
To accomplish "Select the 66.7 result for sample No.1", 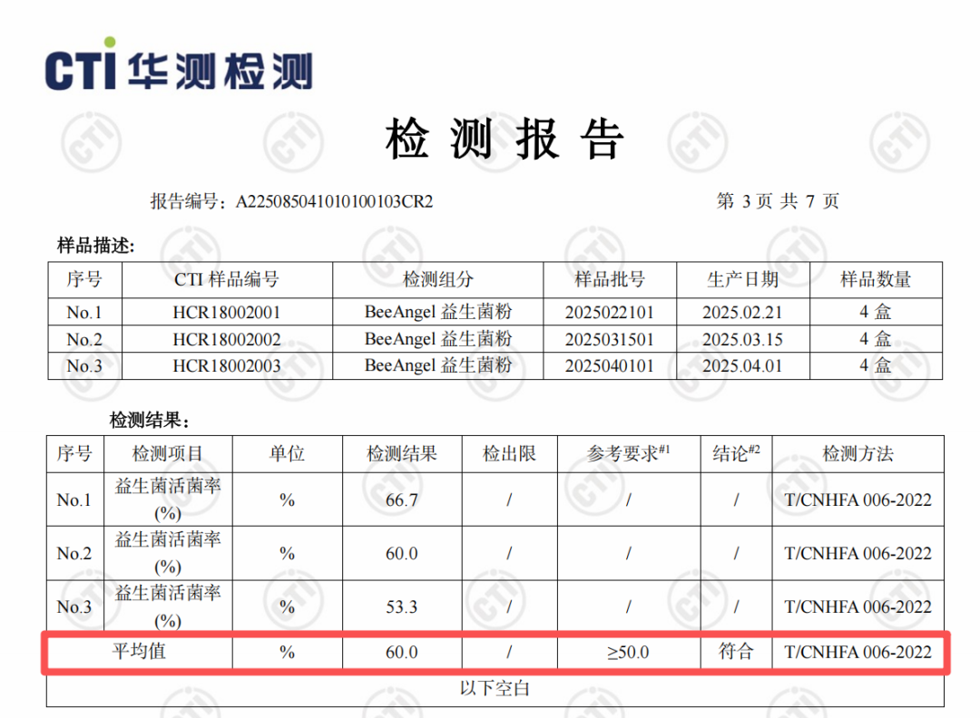I will pyautogui.click(x=402, y=500).
